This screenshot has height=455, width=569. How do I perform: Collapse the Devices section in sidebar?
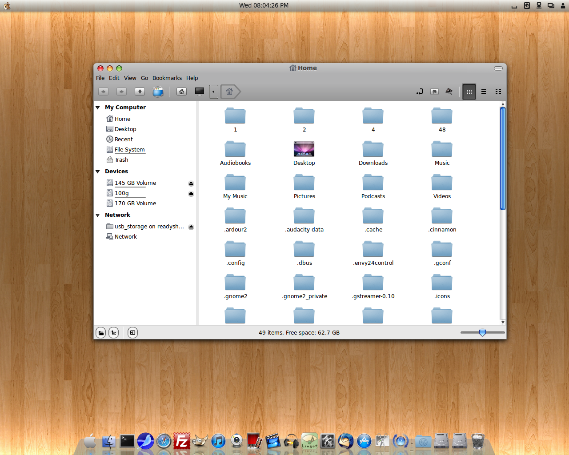(98, 172)
